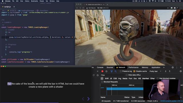Go to next lesson slide

pos(88,99)
